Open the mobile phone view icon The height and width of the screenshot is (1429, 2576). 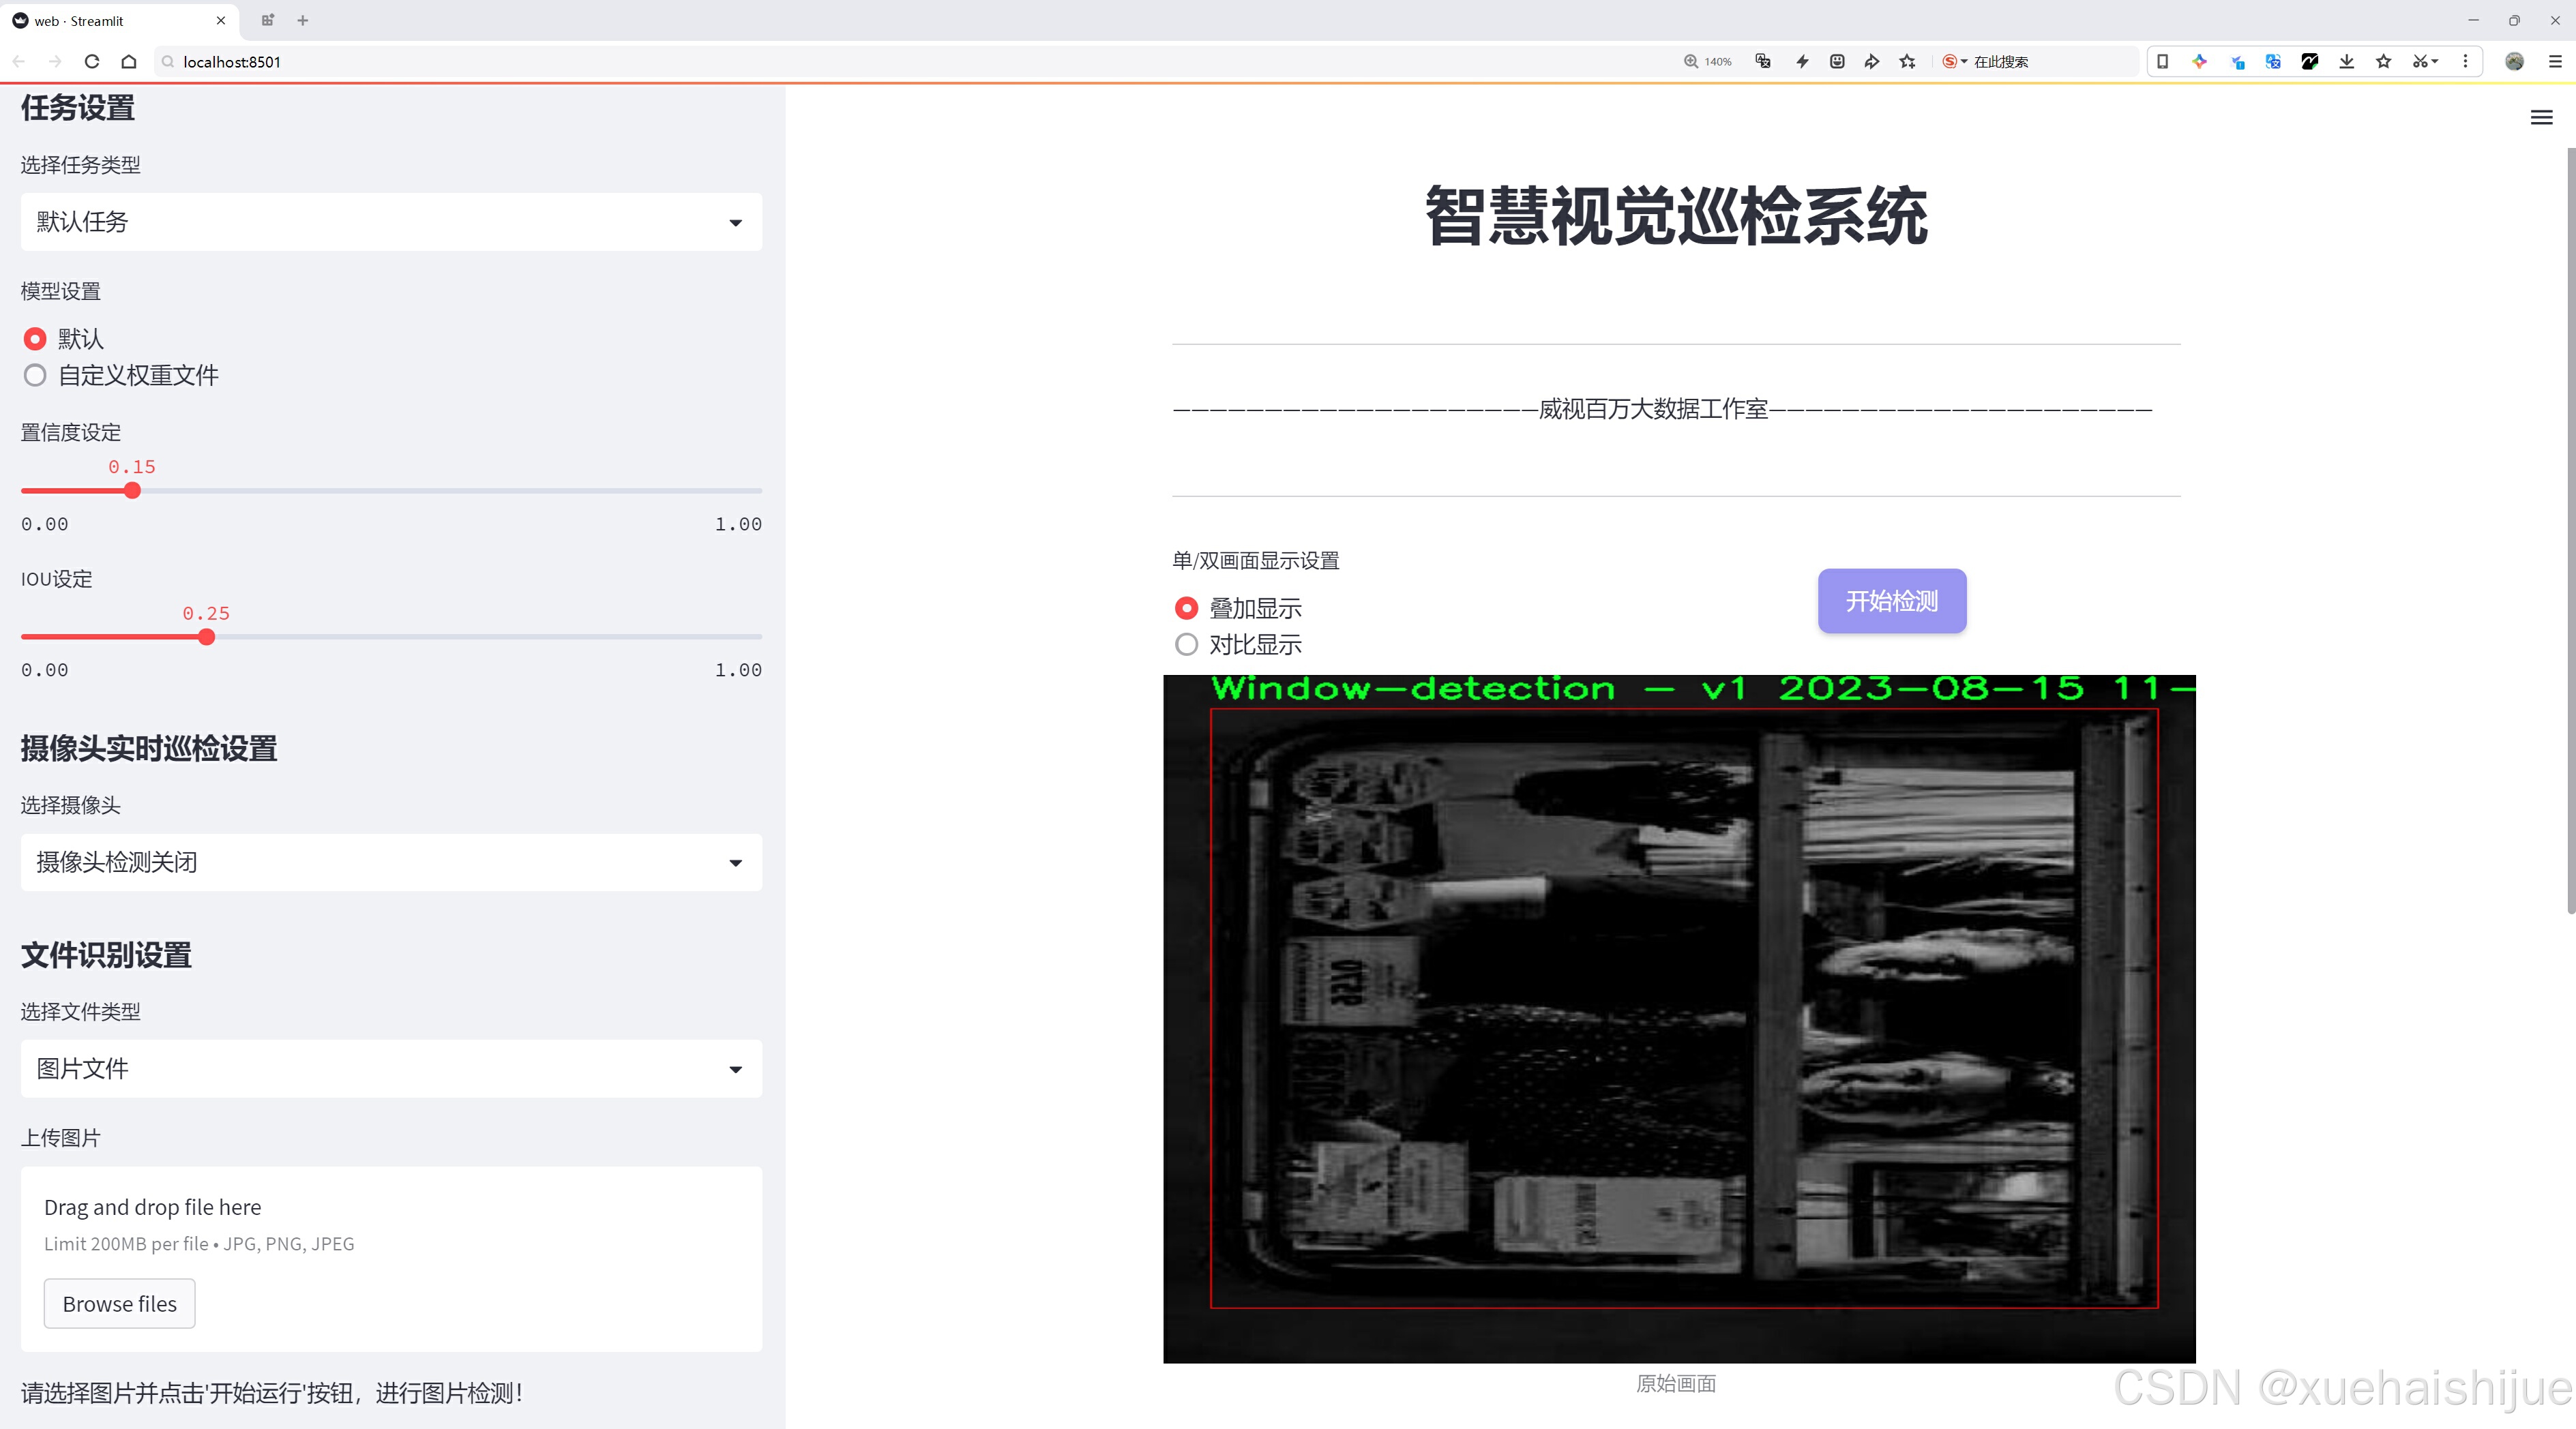2162,62
